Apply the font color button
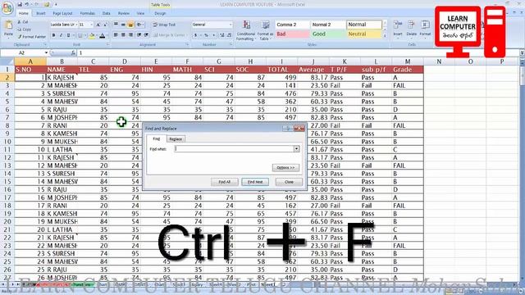 103,35
